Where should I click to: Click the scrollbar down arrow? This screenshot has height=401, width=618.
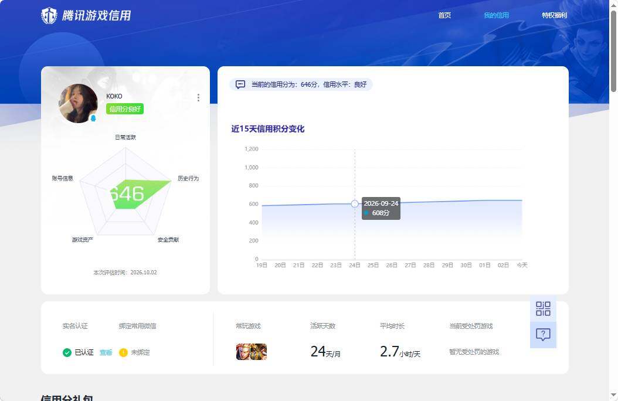coord(614,395)
